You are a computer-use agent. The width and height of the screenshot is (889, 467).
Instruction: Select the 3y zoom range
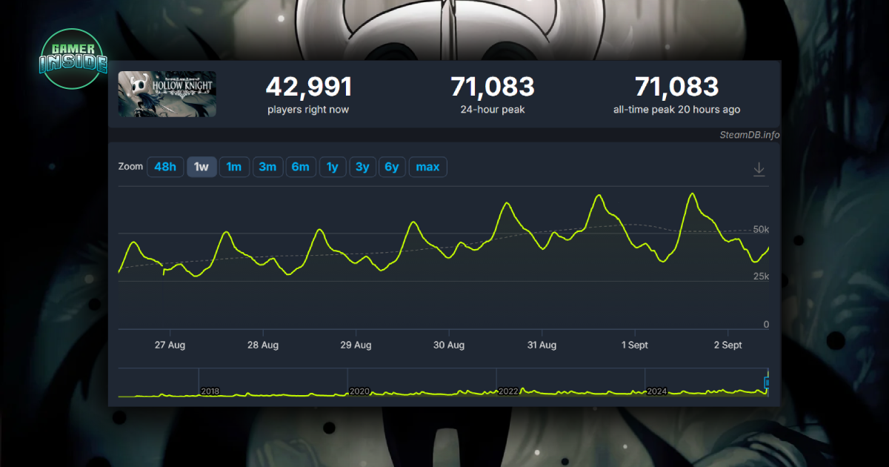(362, 167)
